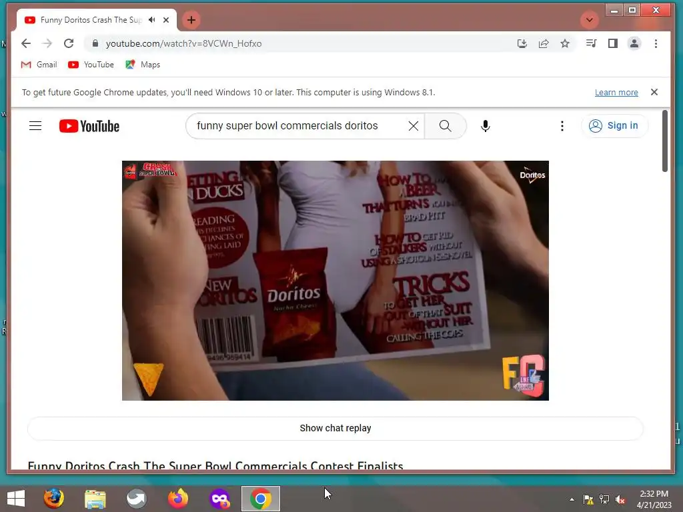Click Show chat replay
The image size is (683, 512).
click(335, 429)
